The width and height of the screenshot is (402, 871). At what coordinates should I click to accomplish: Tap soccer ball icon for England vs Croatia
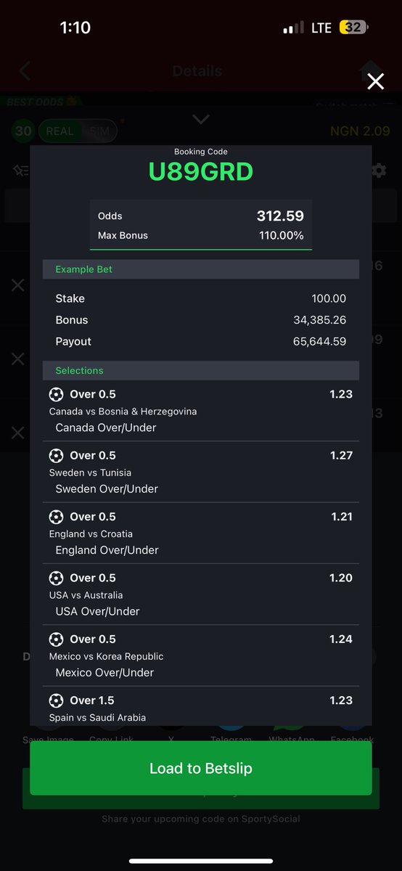pyautogui.click(x=56, y=517)
